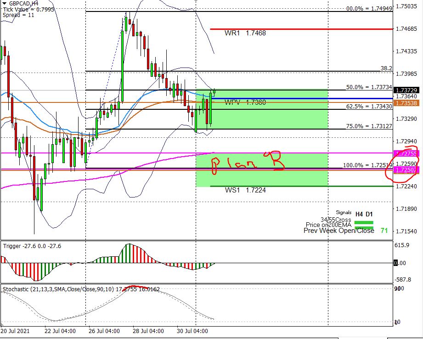Image resolution: width=423 pixels, height=339 pixels.
Task: Click the 50.0% = 1.73734 Fibonacci label
Action: [x=369, y=87]
